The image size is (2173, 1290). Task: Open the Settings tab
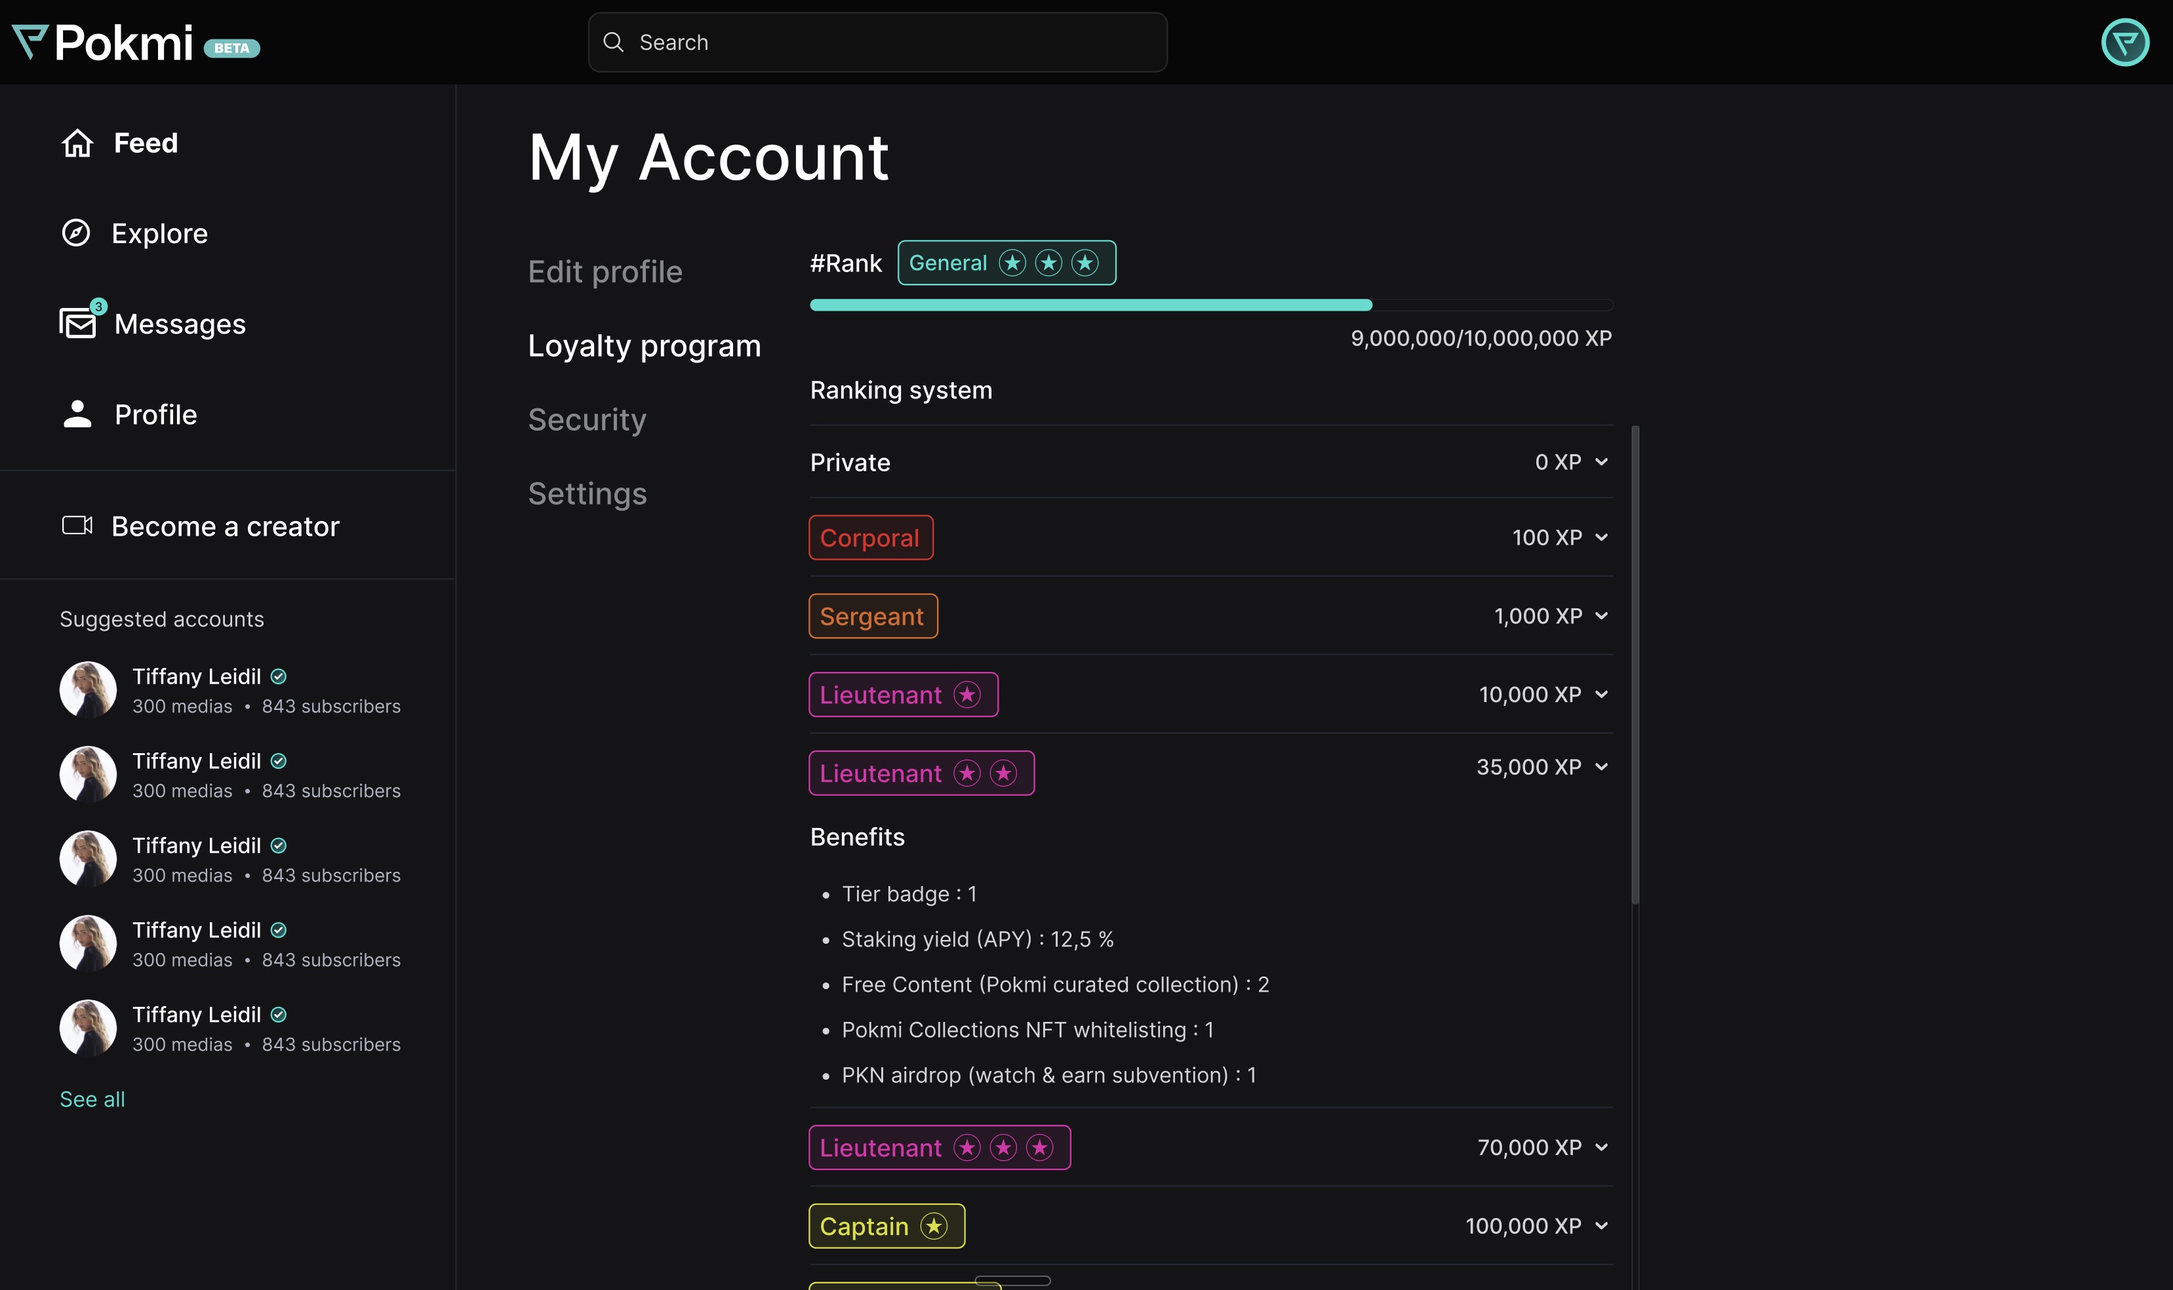(587, 494)
